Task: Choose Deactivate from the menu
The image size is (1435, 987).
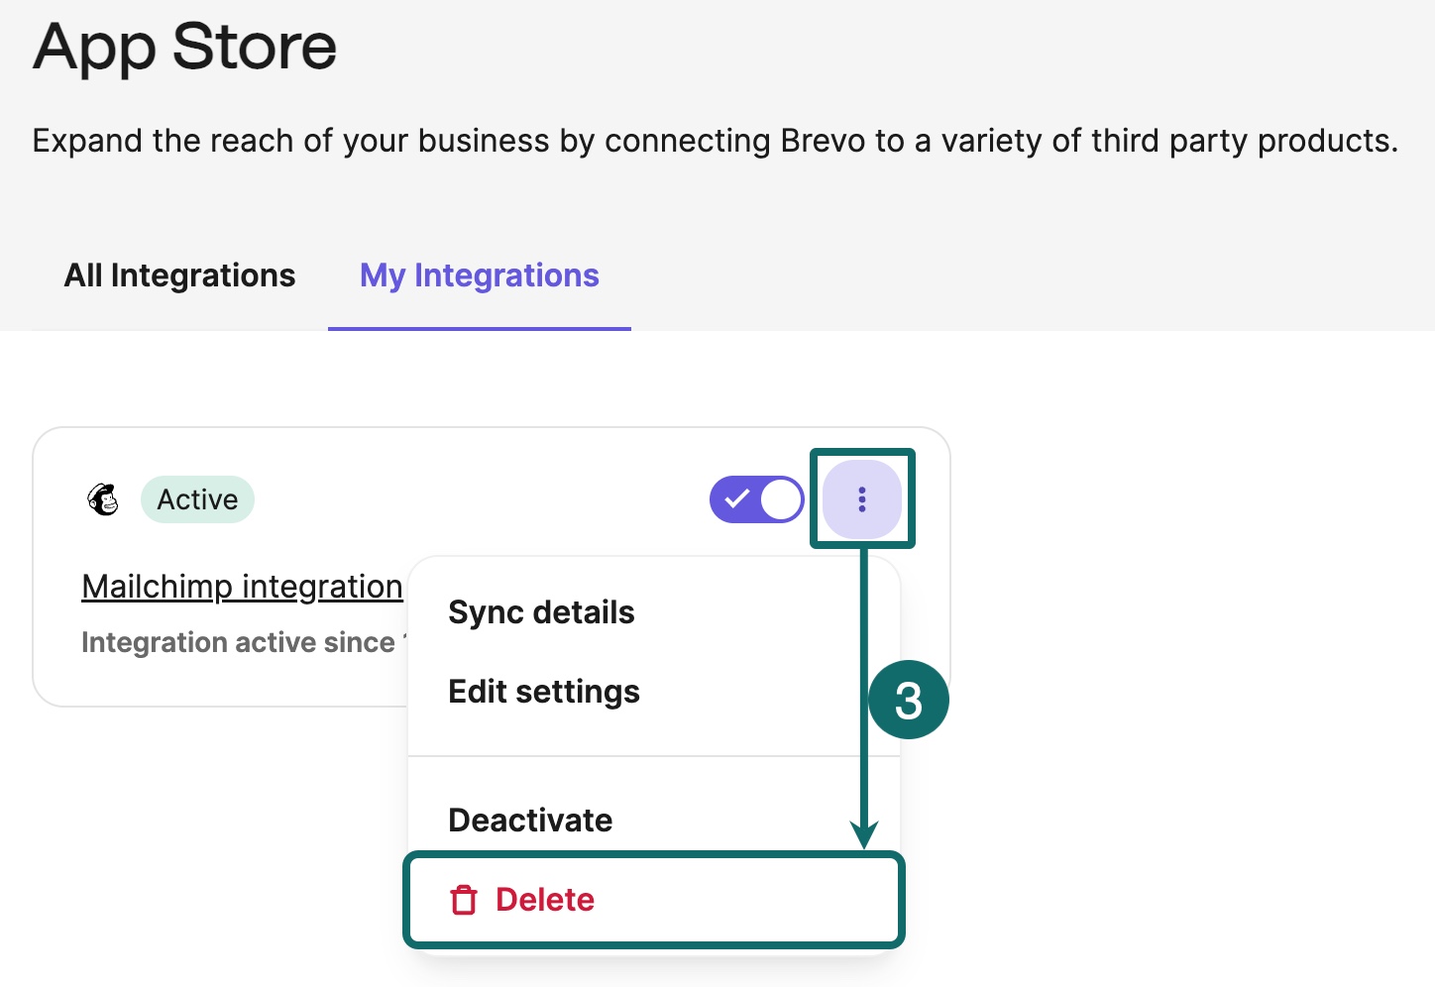Action: tap(530, 820)
